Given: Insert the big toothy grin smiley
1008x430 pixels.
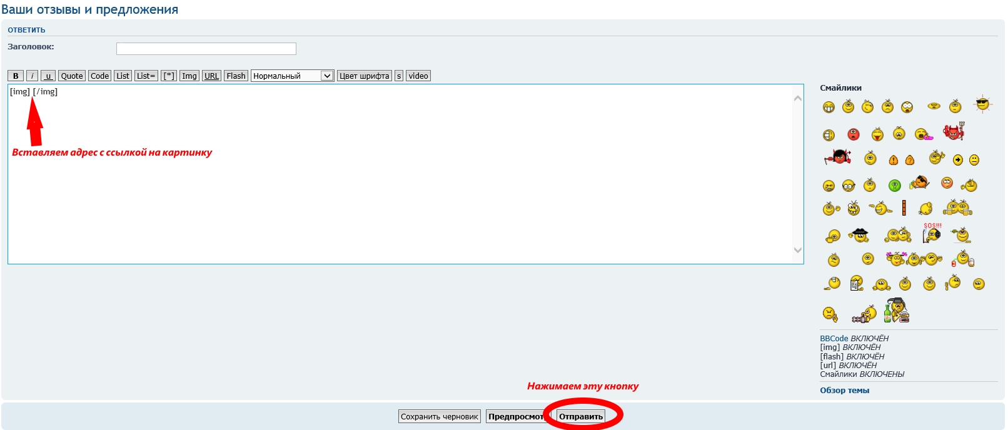Looking at the screenshot, I should (x=829, y=107).
